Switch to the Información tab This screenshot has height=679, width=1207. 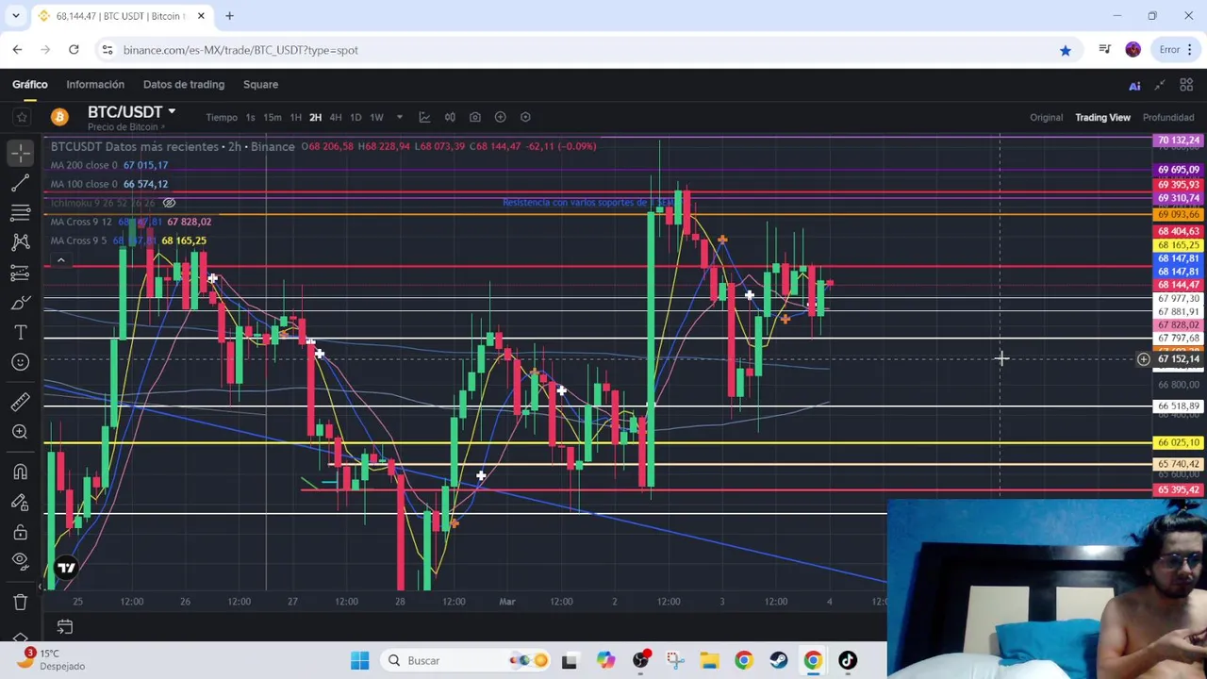(x=95, y=84)
